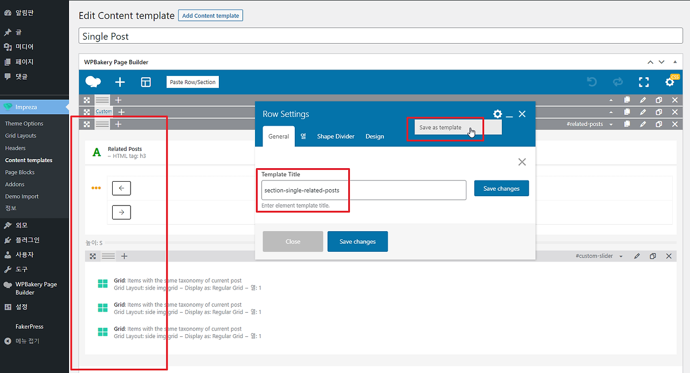Open the Design tab in Row Settings
This screenshot has width=690, height=373.
click(x=375, y=136)
